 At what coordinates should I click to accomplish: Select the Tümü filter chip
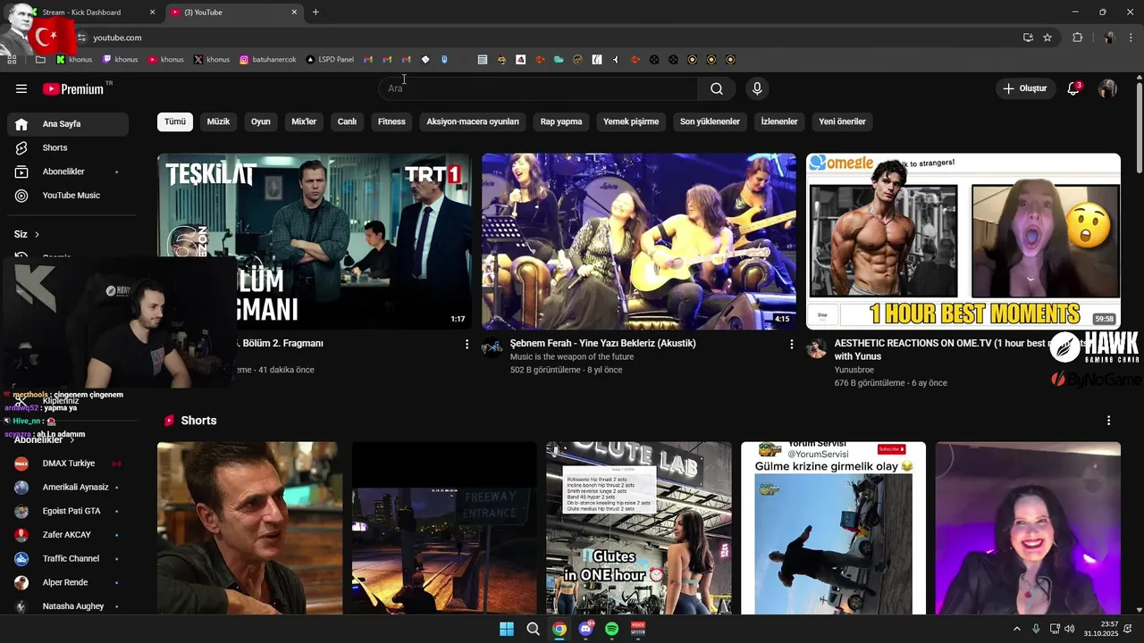pyautogui.click(x=175, y=121)
